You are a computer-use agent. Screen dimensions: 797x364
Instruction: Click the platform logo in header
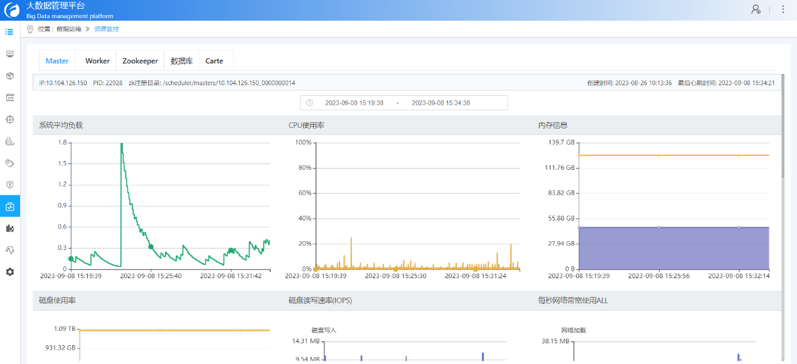(12, 10)
